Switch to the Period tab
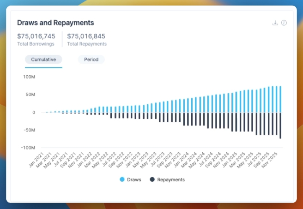Screen dimensions: 303x209 (91, 60)
